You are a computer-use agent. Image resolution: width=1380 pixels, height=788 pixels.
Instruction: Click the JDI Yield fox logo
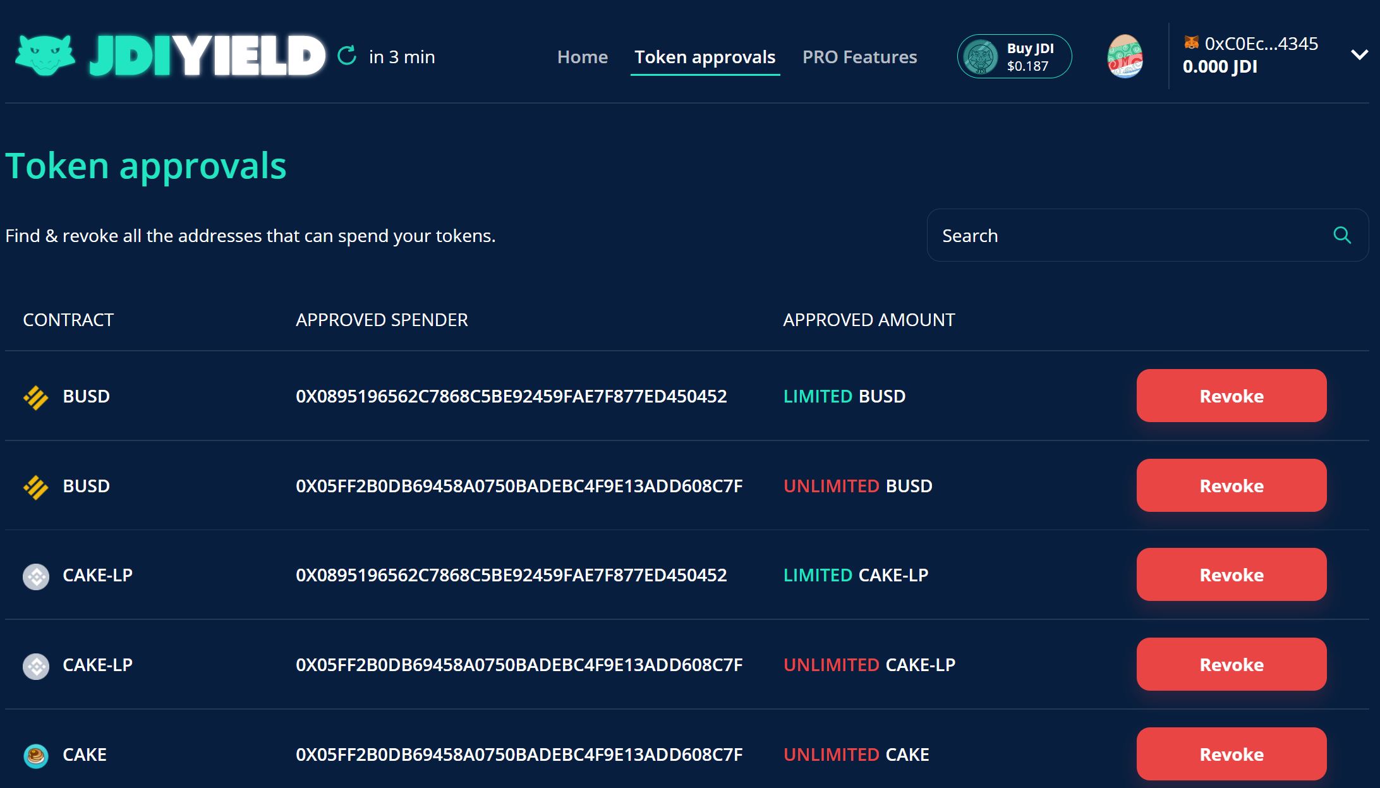[x=45, y=57]
